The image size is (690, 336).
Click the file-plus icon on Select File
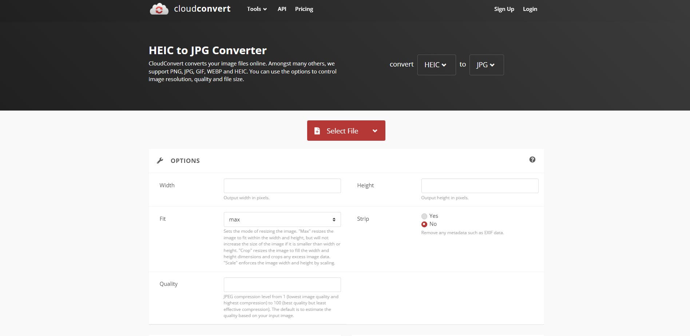317,131
